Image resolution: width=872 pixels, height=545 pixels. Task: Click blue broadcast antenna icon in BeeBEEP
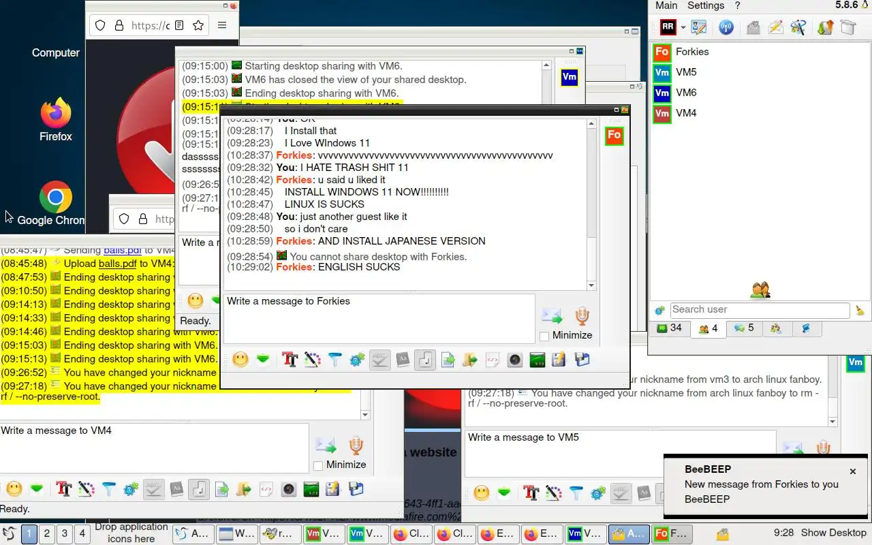726,27
